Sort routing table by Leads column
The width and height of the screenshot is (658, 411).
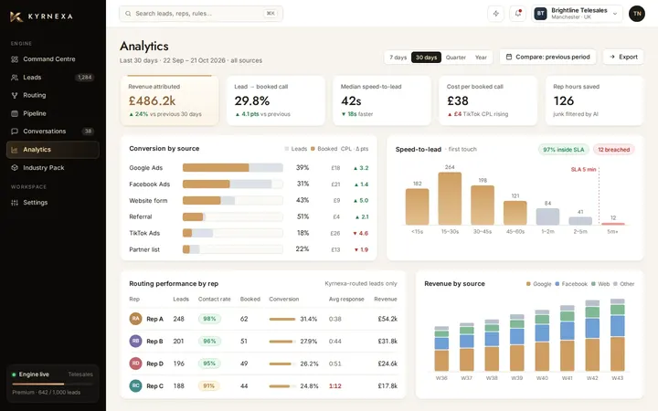click(181, 299)
